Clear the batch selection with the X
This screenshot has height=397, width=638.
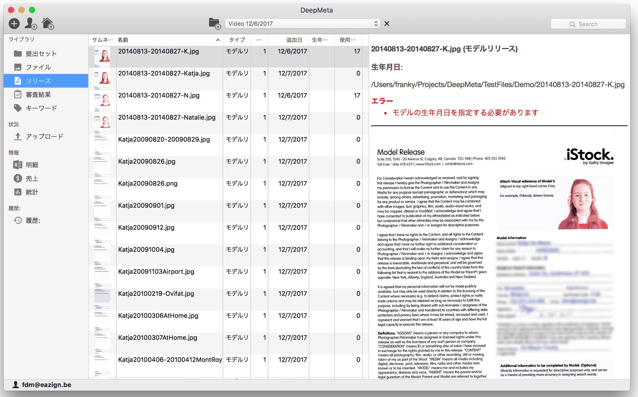pos(387,24)
